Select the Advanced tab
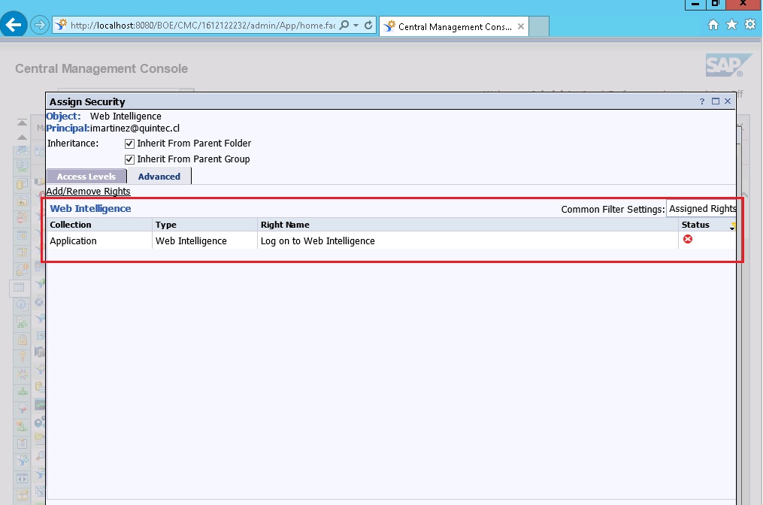Image resolution: width=763 pixels, height=505 pixels. point(159,177)
